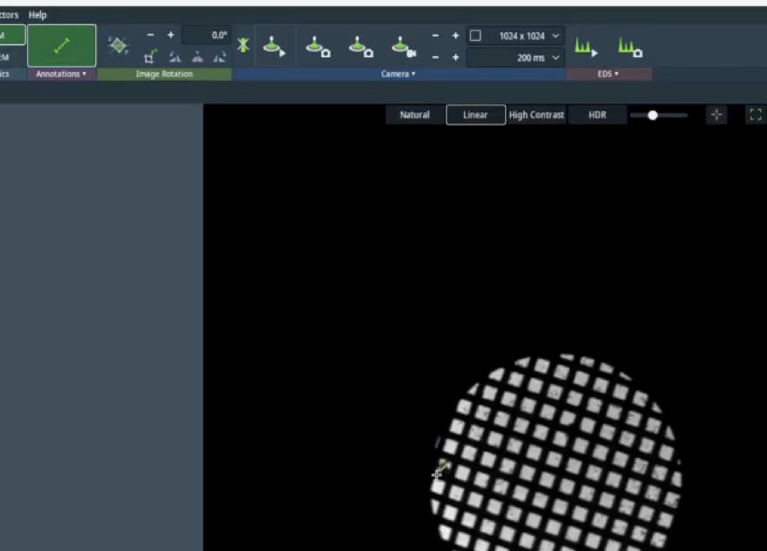Select the crop-rotate icon in Image Rotation
Image resolution: width=767 pixels, height=551 pixels.
150,57
